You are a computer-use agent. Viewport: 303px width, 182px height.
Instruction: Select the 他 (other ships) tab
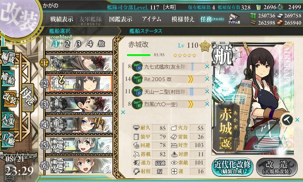pos(101,44)
